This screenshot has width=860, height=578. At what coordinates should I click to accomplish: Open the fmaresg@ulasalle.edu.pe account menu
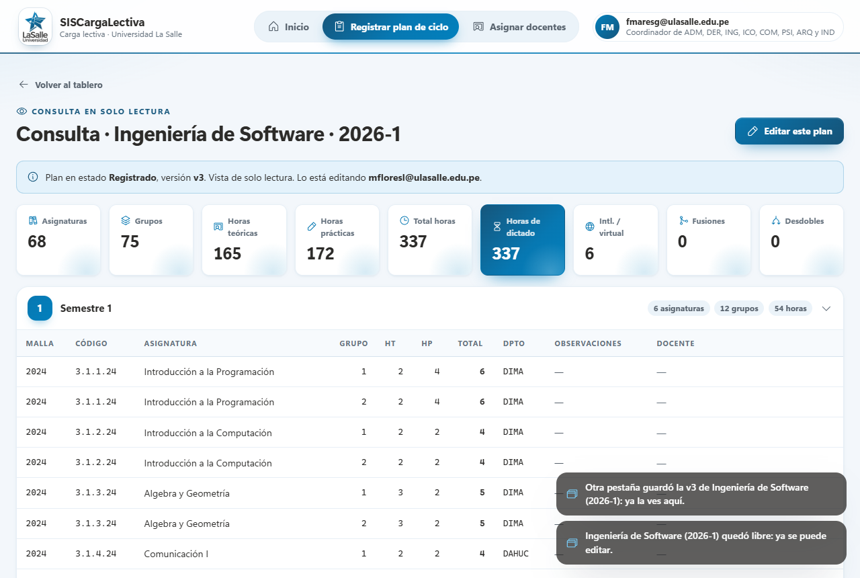[x=718, y=27]
